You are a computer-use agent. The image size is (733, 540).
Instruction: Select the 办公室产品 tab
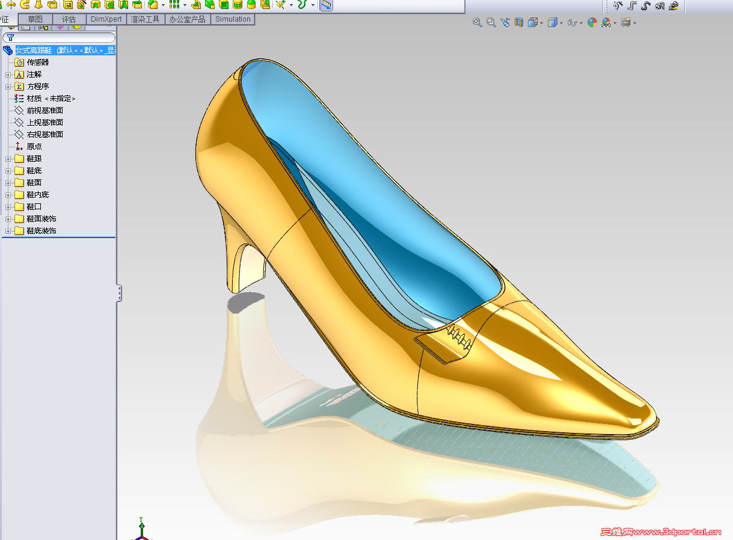(x=187, y=19)
